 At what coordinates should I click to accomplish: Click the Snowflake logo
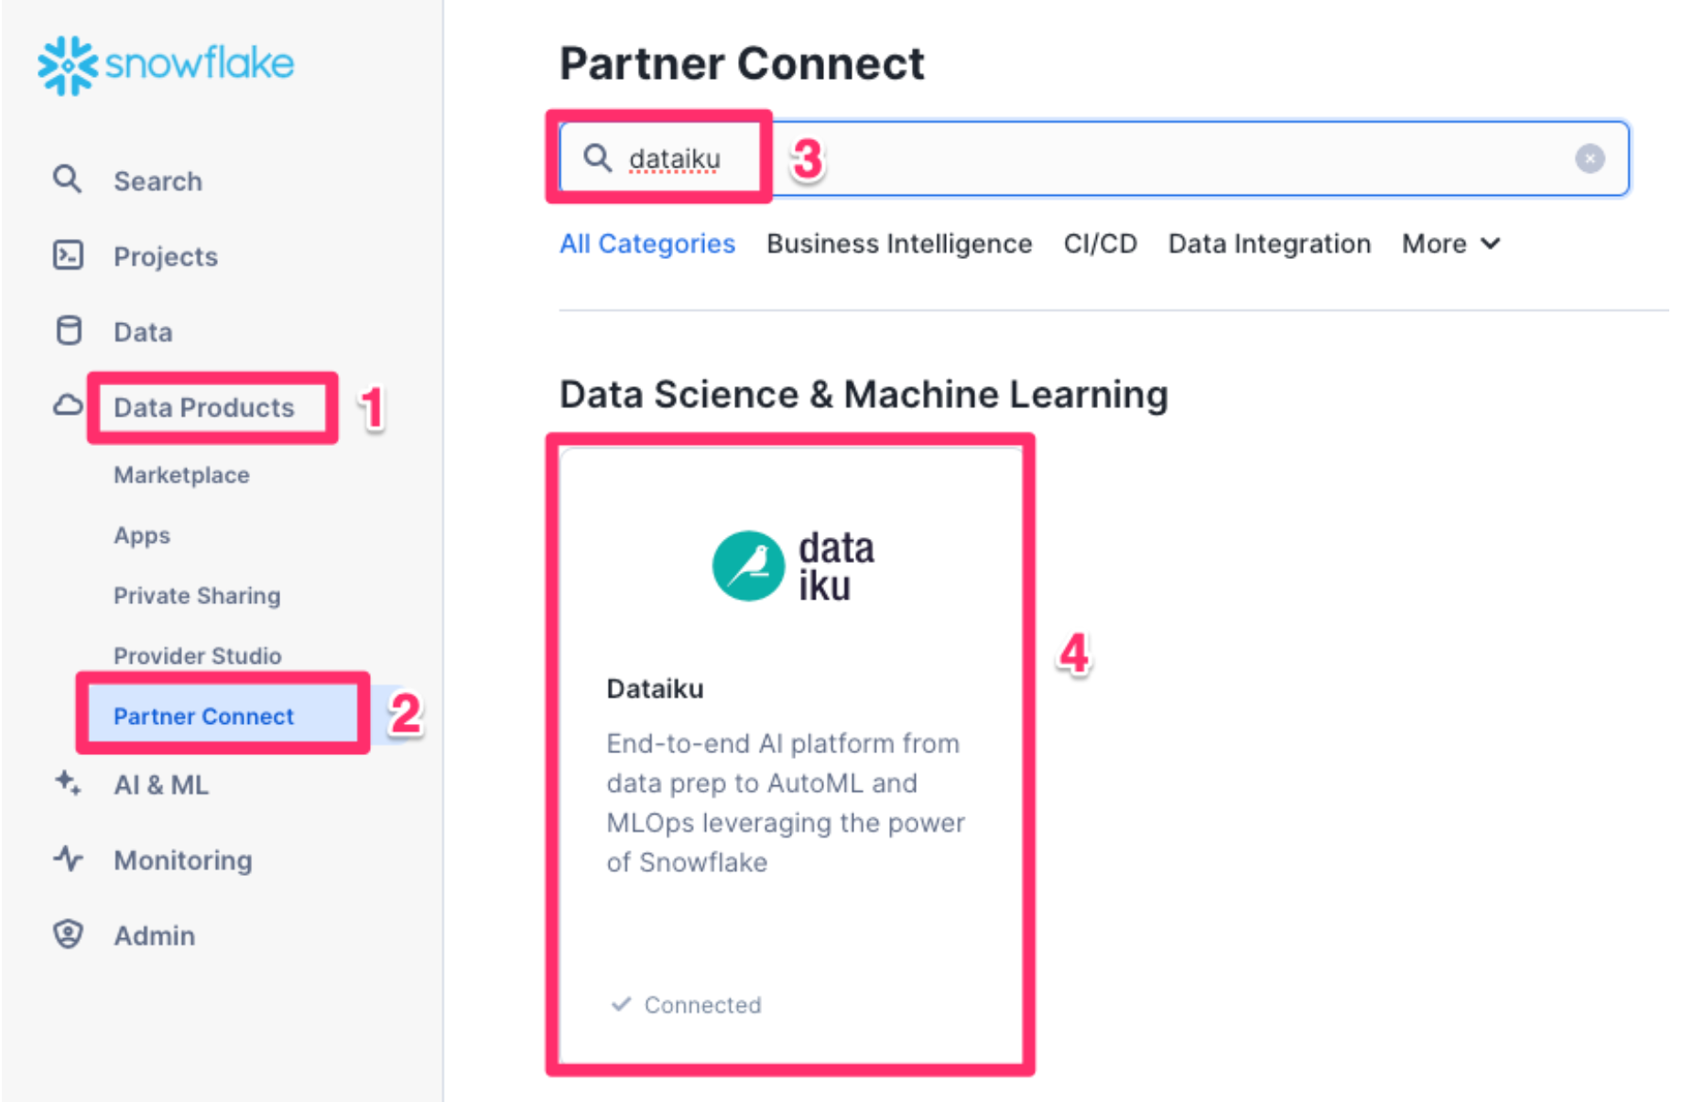166,64
